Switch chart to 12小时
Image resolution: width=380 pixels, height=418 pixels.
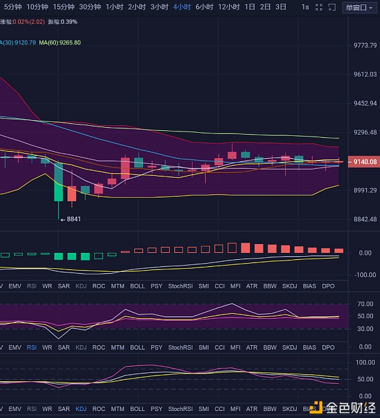tap(229, 7)
